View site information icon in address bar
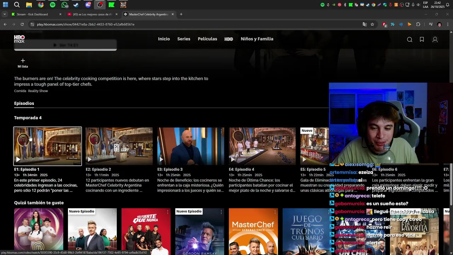Image resolution: width=453 pixels, height=255 pixels. (32, 24)
